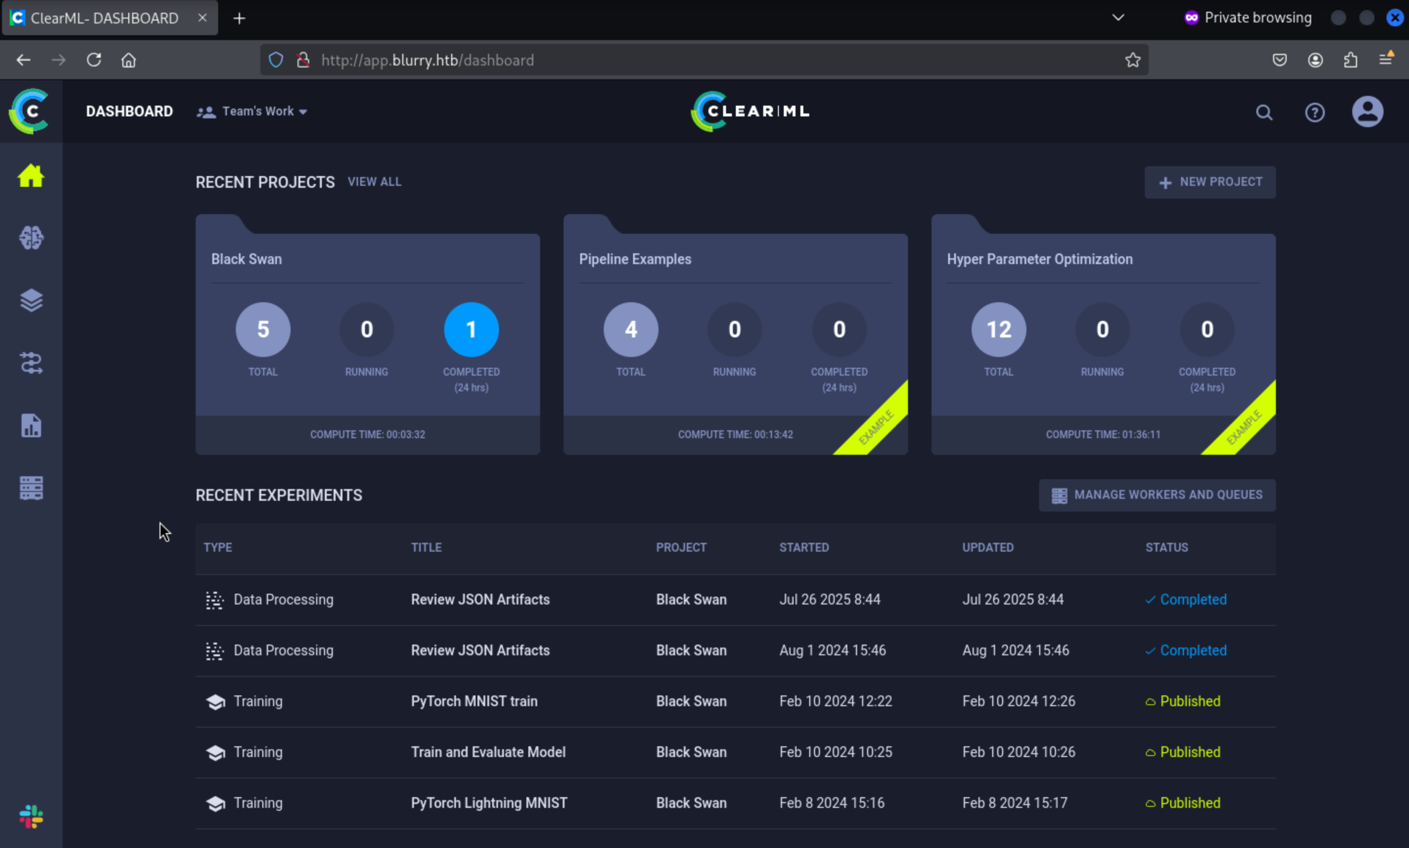
Task: Open the search magnifier icon in the header
Action: [x=1264, y=112]
